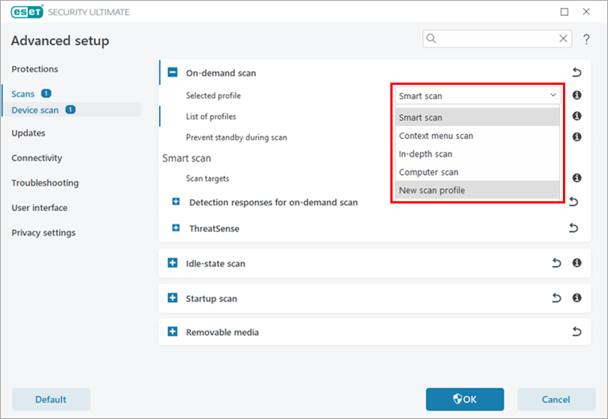
Task: Click the Default button
Action: click(51, 399)
